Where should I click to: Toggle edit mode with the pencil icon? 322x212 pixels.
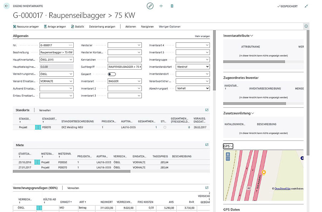click(150, 6)
